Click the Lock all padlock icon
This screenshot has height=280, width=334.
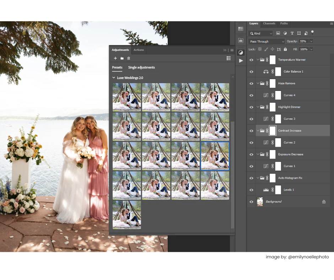tap(285, 49)
